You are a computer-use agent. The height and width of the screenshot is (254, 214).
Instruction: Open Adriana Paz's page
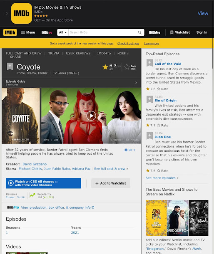pos(81,169)
